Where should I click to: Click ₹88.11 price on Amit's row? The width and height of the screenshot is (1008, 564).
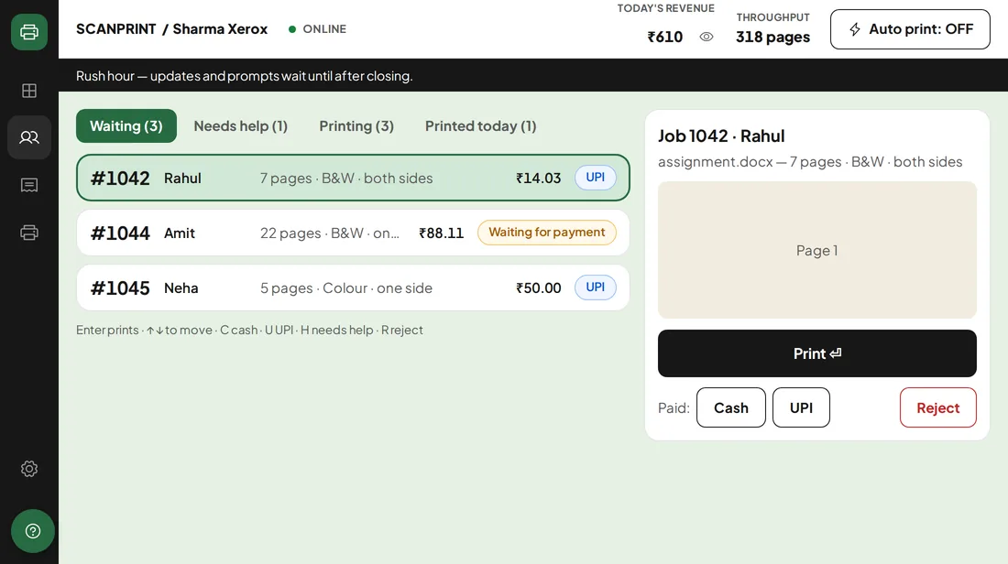[x=441, y=233]
